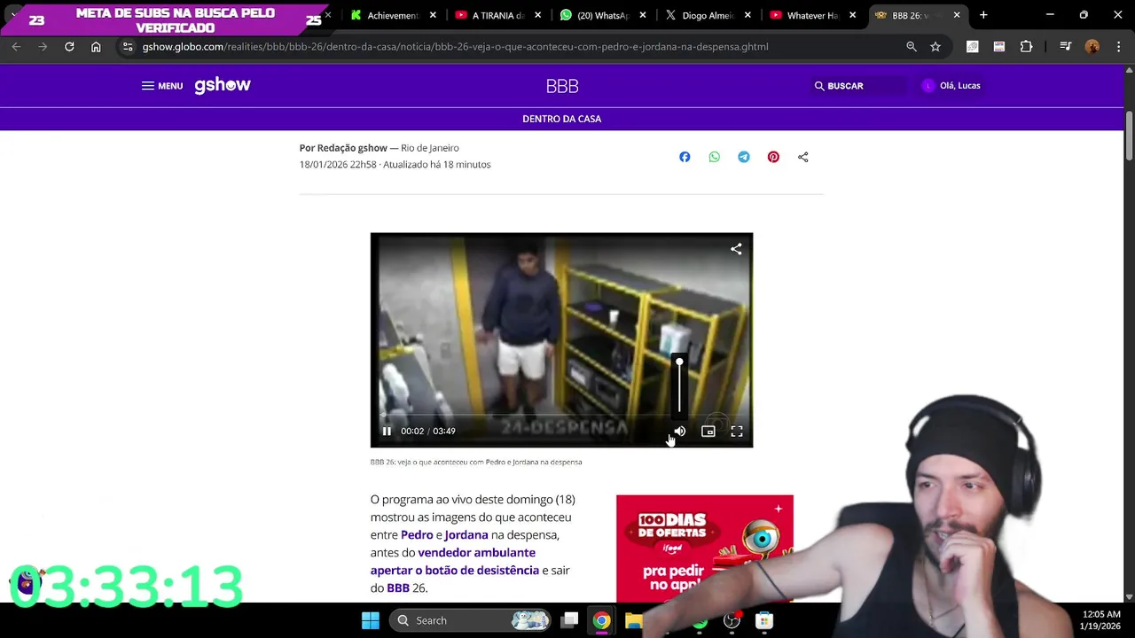Open the iFood 100 Dias de Ofertas ad
1135x638 pixels.
coord(705,549)
